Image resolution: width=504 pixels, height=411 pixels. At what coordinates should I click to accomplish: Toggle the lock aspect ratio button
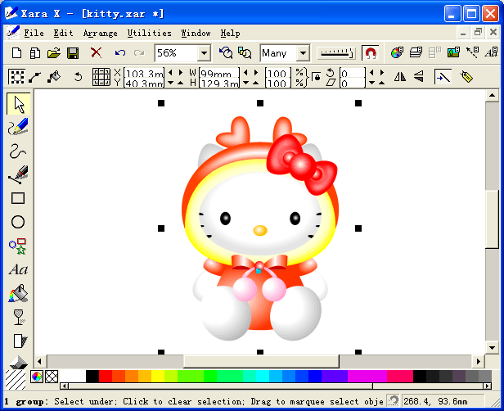[x=317, y=77]
